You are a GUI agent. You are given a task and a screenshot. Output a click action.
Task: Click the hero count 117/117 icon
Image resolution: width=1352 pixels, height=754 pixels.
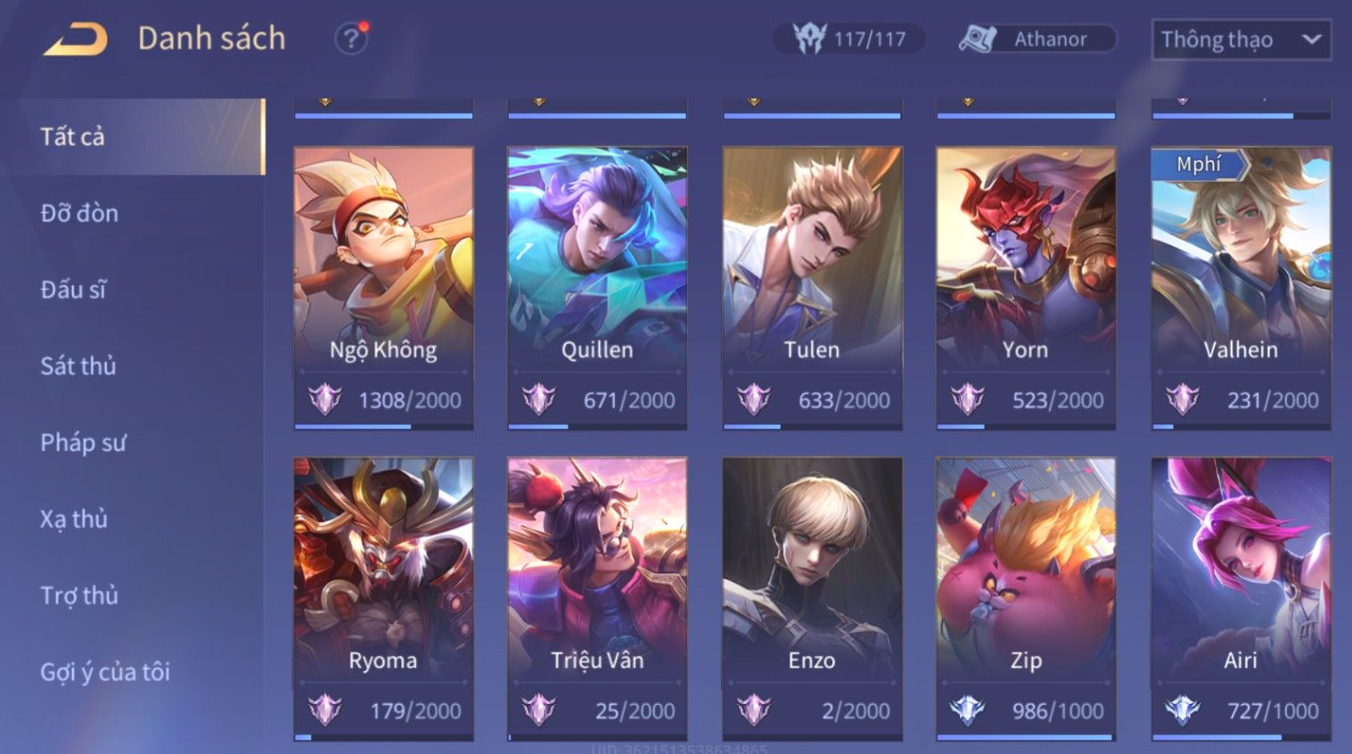pyautogui.click(x=809, y=38)
